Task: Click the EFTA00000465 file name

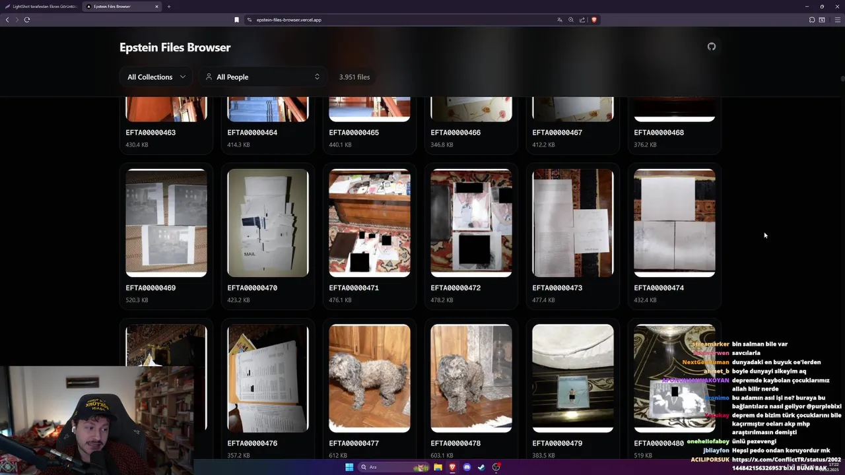Action: [x=354, y=133]
